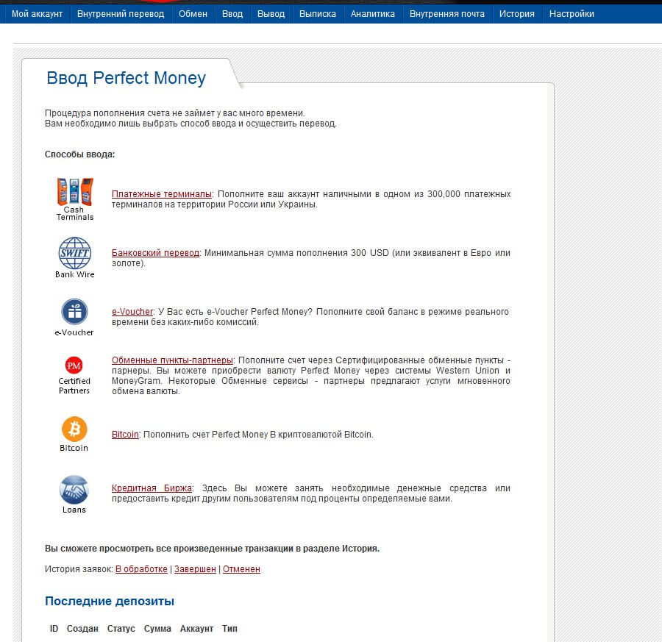Open the Обменные пункты-партнеры link
This screenshot has width=662, height=642.
pyautogui.click(x=172, y=360)
